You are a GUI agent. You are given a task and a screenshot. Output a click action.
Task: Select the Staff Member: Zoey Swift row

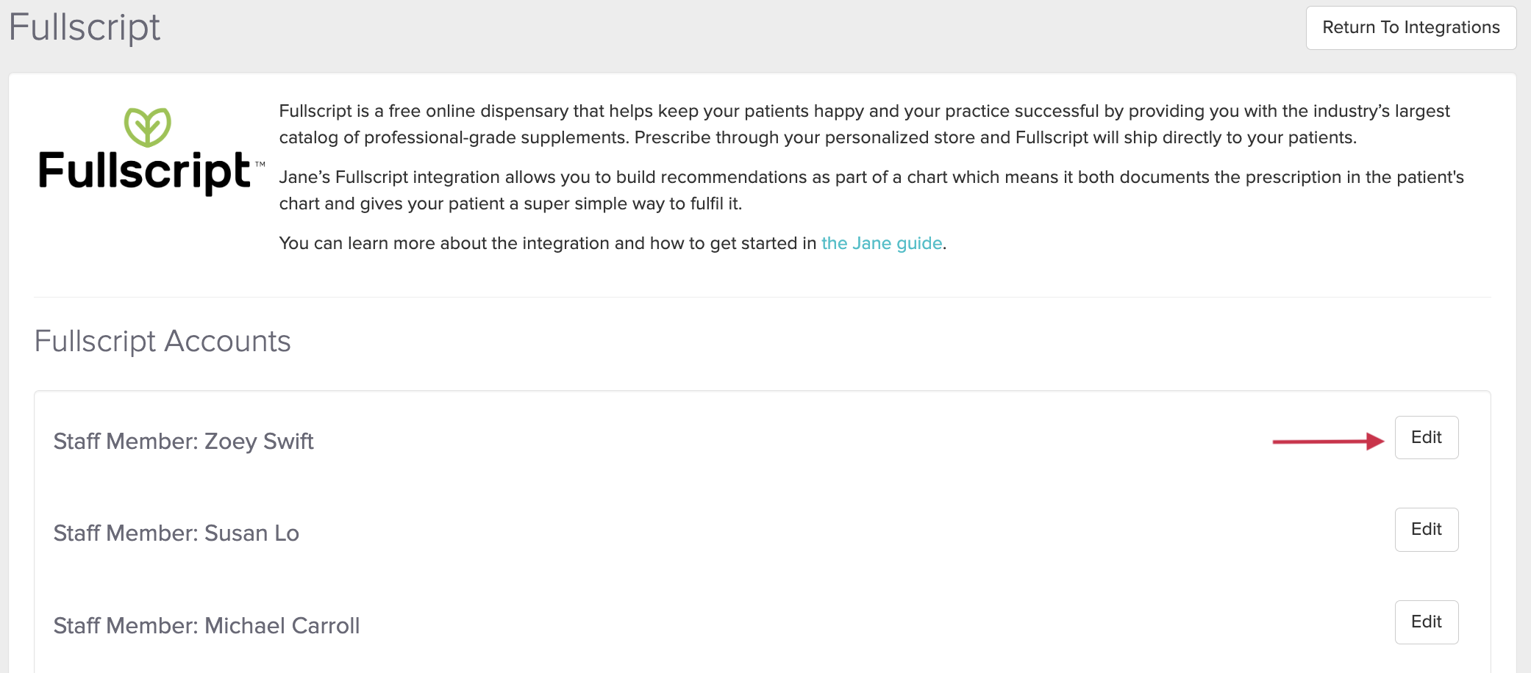coord(183,442)
